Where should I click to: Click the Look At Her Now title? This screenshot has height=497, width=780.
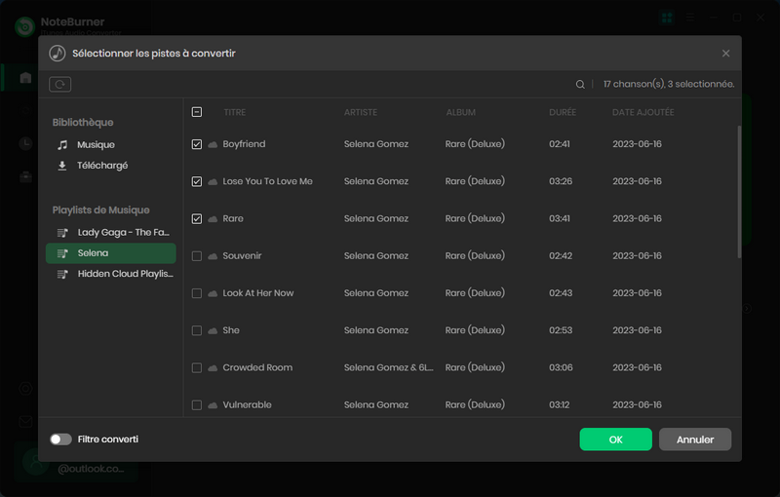click(258, 293)
